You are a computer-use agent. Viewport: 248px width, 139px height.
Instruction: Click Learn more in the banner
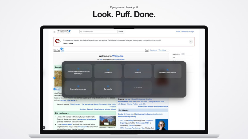click(x=68, y=43)
